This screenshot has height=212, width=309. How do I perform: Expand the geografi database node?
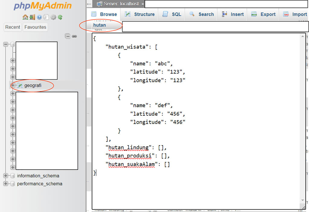tap(12, 85)
